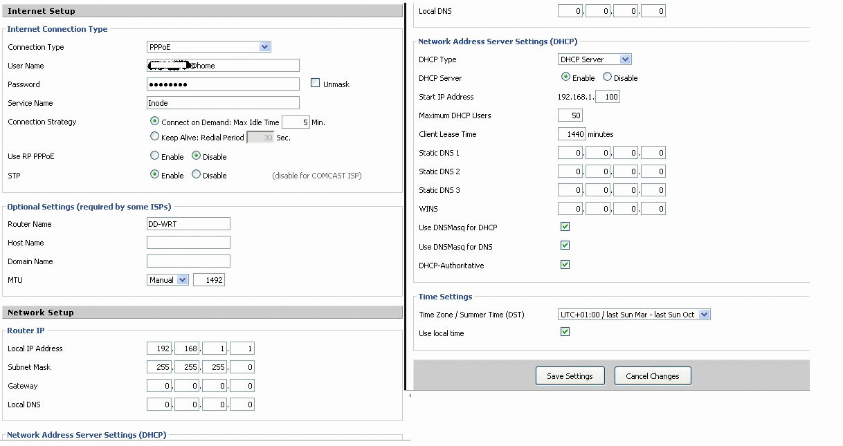Edit the Start IP Address field showing 100
The image size is (843, 446).
click(x=608, y=97)
